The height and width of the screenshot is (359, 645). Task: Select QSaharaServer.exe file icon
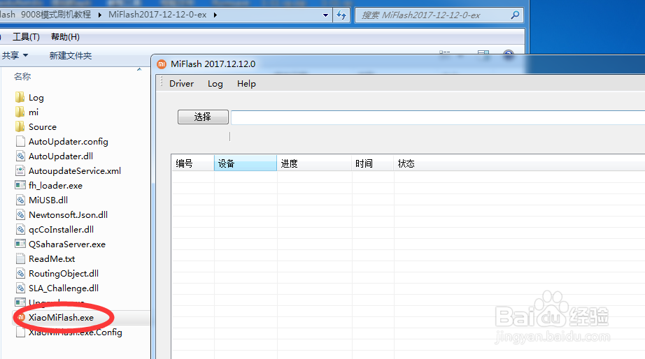[20, 244]
